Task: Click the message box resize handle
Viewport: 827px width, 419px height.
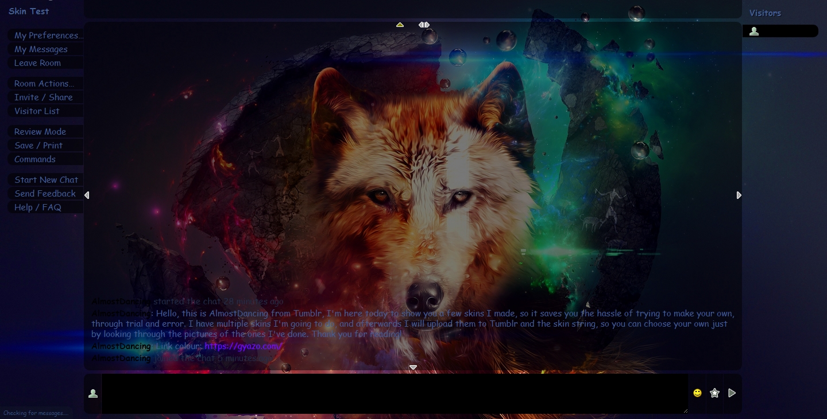Action: coord(685,410)
